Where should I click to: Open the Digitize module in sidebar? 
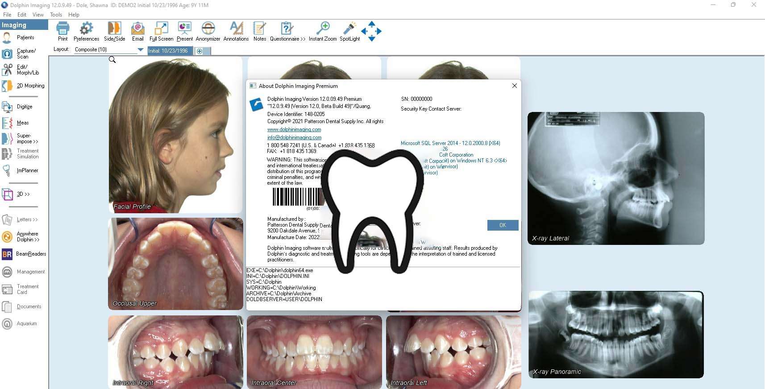click(x=24, y=107)
